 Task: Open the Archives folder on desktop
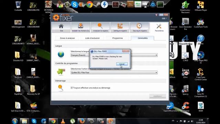point(18,73)
